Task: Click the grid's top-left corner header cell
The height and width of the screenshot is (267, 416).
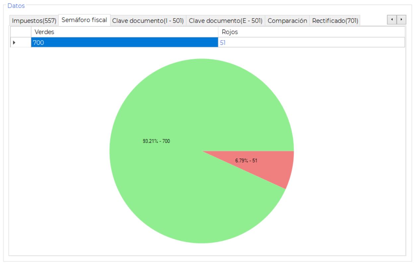Action: coord(21,32)
